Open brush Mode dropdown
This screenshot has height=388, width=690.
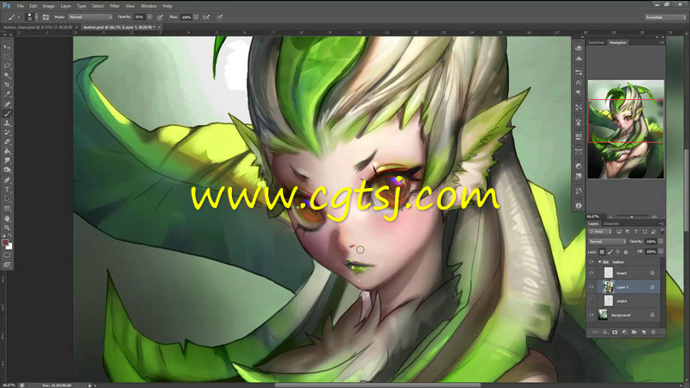pyautogui.click(x=91, y=17)
